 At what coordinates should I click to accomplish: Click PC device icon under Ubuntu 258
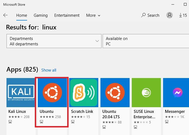pyautogui.click(x=42, y=122)
